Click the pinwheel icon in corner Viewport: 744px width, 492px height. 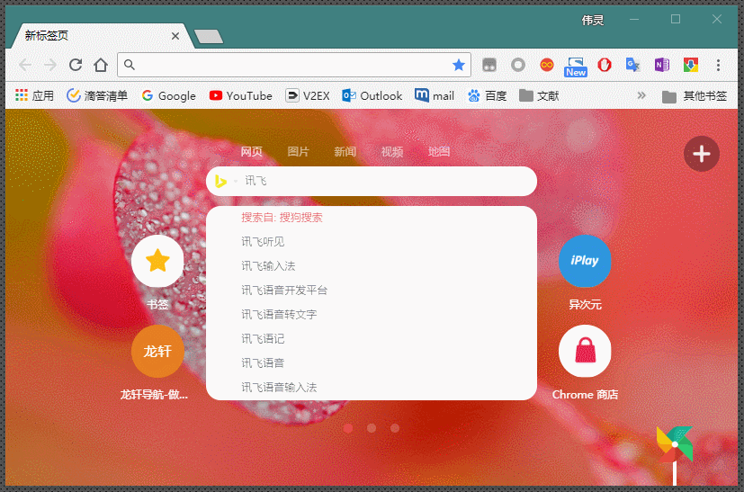[x=674, y=444]
